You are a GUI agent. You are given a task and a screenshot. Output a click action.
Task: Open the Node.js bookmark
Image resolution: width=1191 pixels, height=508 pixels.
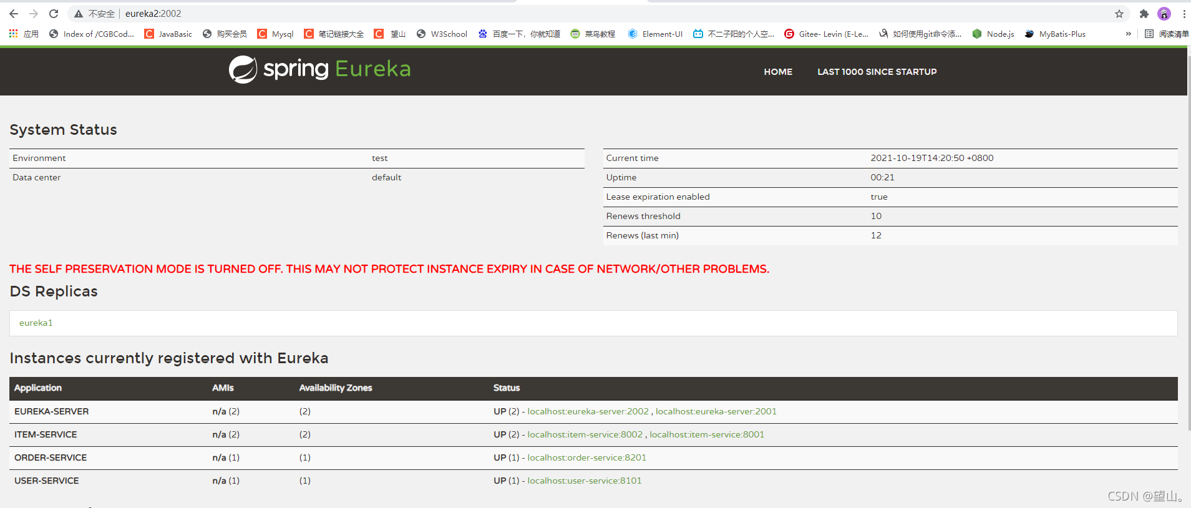(x=993, y=34)
